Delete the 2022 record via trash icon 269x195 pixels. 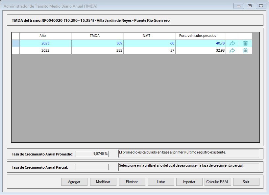pyautogui.click(x=245, y=50)
